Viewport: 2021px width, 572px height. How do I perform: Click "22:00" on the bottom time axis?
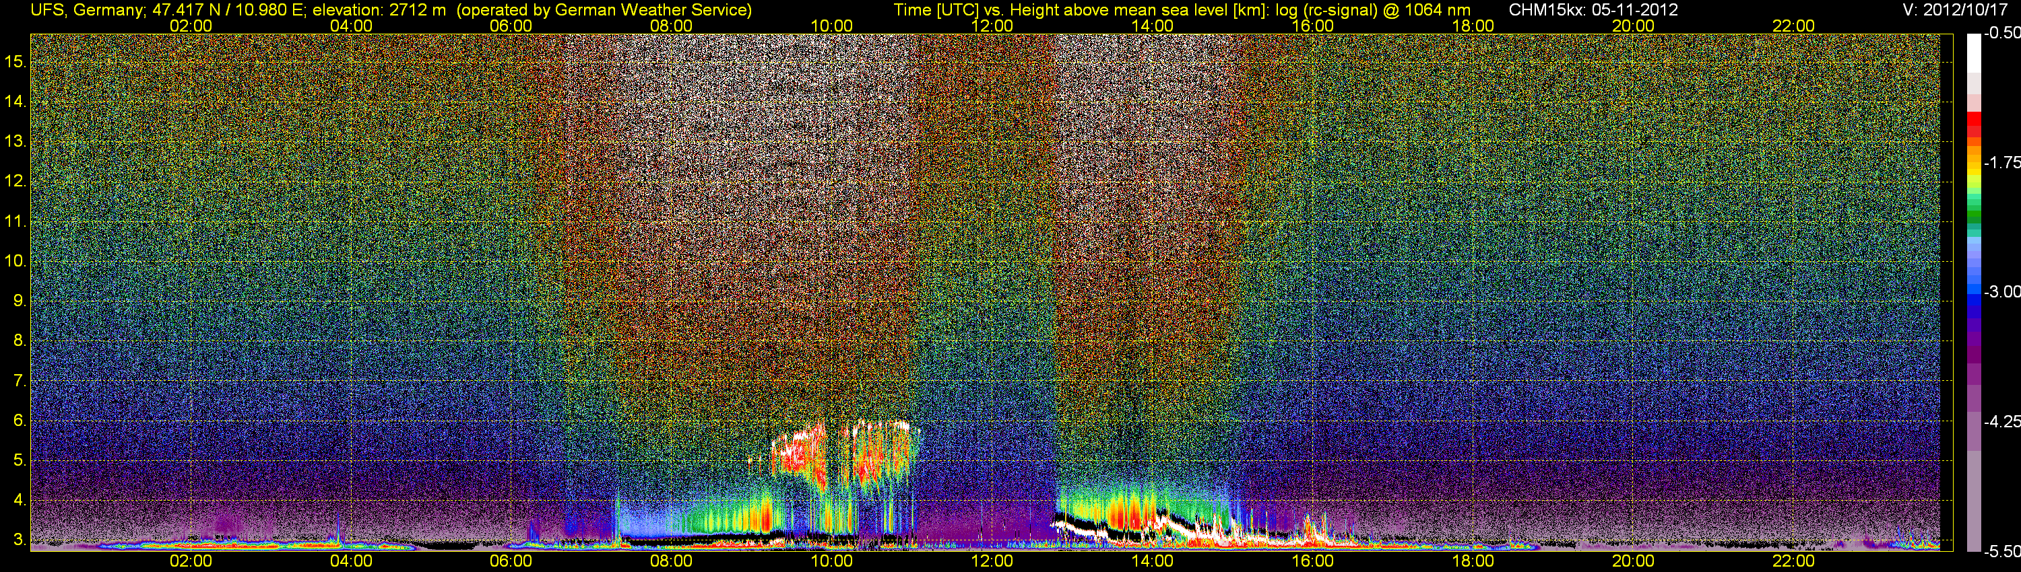tap(1793, 561)
